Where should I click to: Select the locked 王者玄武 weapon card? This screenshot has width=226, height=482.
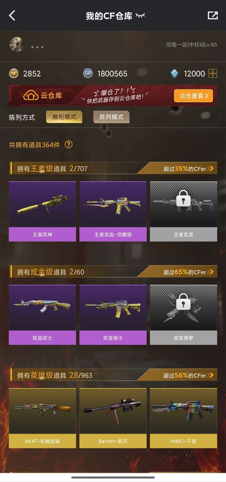(183, 211)
